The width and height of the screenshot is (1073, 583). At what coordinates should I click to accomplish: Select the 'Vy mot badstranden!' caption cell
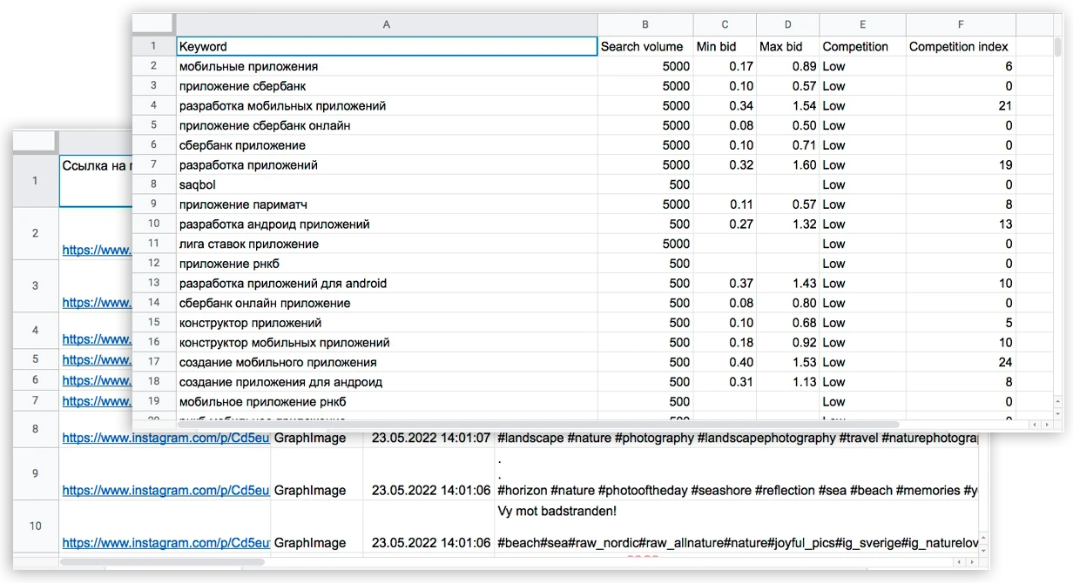(736, 526)
